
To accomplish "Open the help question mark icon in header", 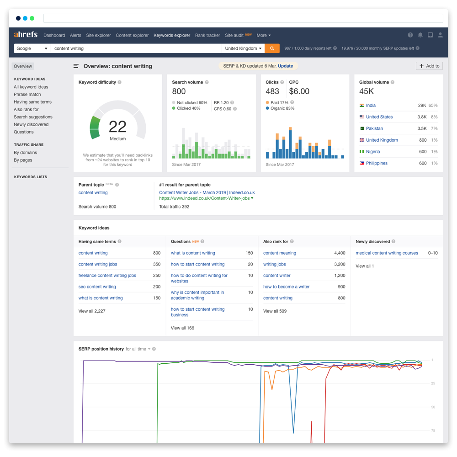I will (x=410, y=35).
